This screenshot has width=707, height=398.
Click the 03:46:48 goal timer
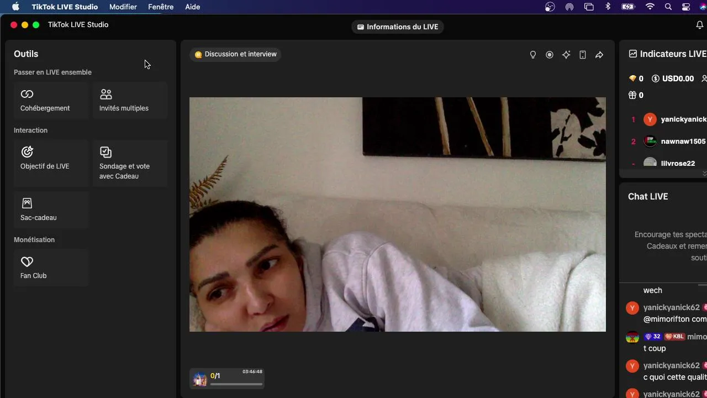[x=252, y=371]
